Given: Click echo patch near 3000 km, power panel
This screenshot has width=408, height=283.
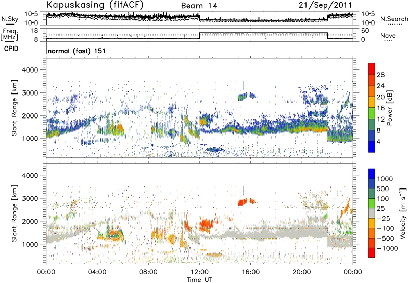Looking at the screenshot, I should (243, 97).
